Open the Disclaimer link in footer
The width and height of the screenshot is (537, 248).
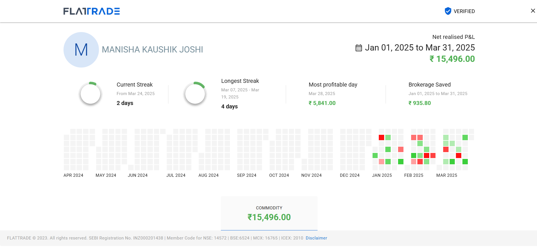[316, 238]
